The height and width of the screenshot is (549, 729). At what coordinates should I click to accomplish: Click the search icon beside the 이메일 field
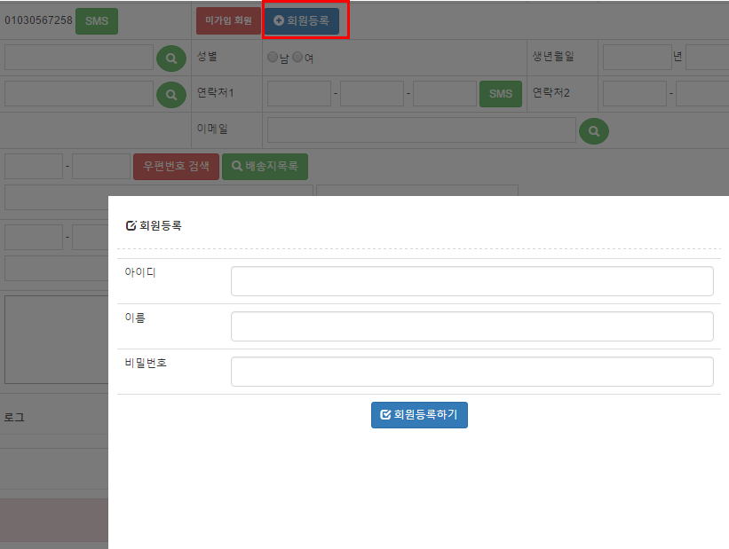click(594, 130)
